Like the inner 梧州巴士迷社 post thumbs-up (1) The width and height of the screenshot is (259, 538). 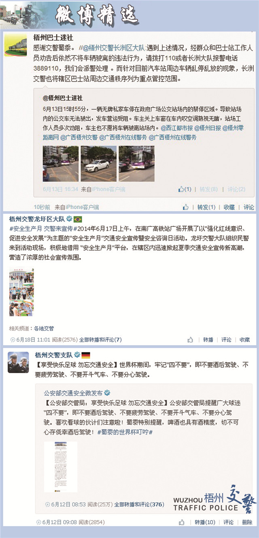point(185,189)
